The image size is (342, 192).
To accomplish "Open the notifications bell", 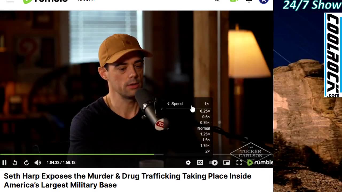I will point(249,1).
